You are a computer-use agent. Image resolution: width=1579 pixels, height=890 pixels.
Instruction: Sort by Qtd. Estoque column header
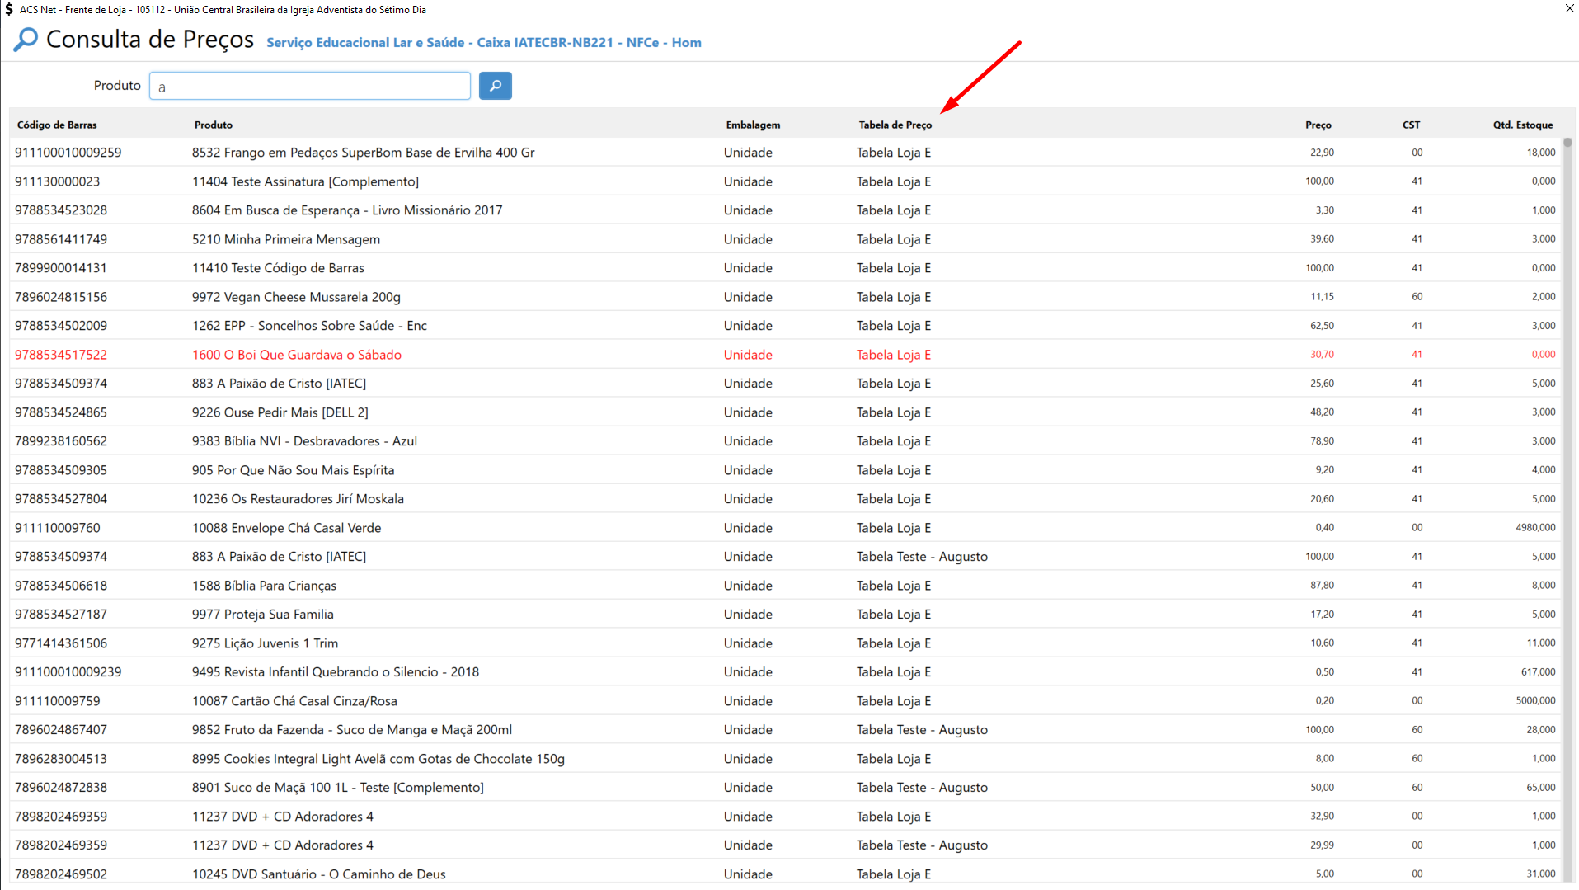coord(1522,125)
